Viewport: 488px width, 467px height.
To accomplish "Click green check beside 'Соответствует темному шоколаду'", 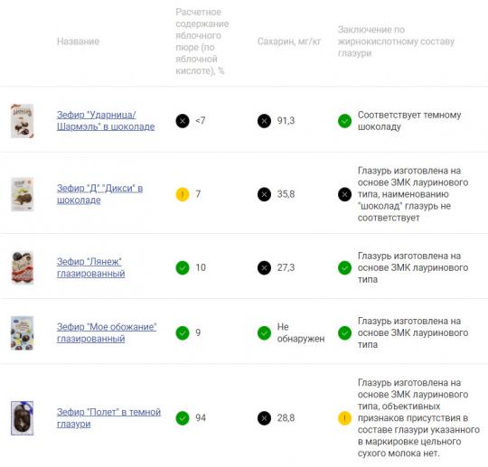I will point(344,121).
